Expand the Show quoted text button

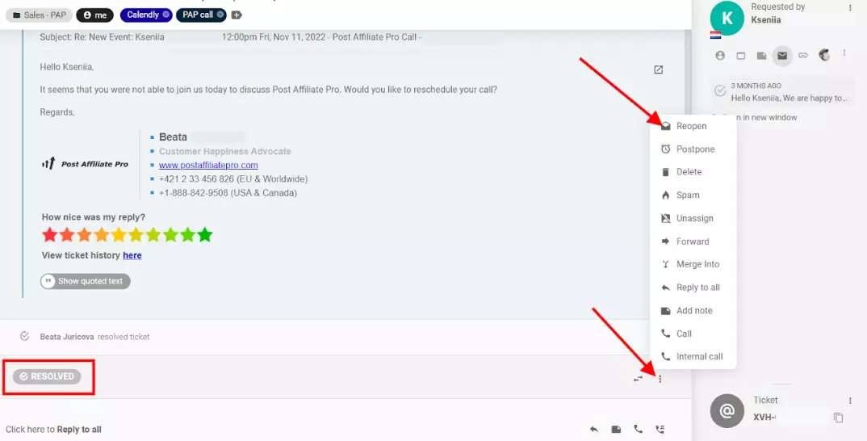[x=85, y=281]
